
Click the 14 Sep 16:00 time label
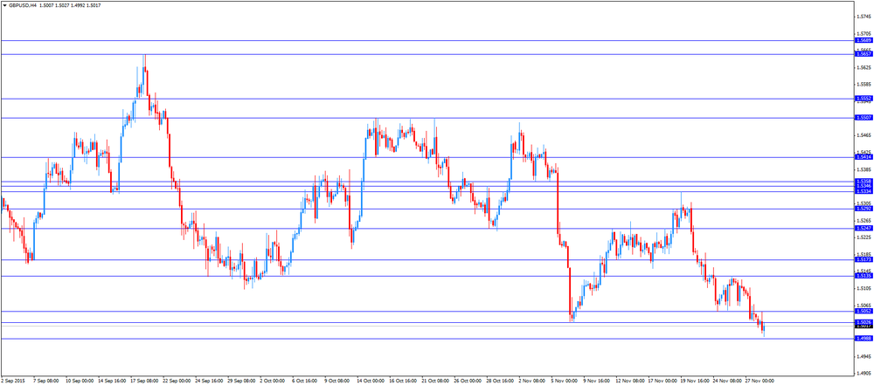click(x=110, y=382)
